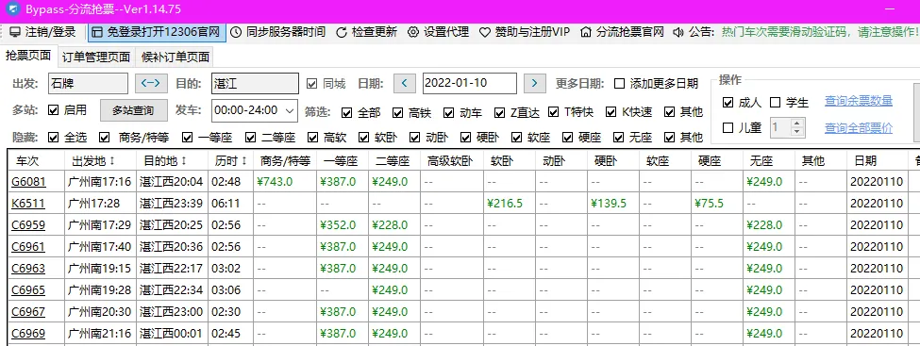Sort by 历时 column header
The image size is (920, 346).
click(231, 160)
